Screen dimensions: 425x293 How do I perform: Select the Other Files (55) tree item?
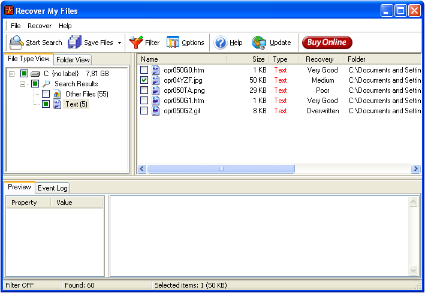point(87,94)
